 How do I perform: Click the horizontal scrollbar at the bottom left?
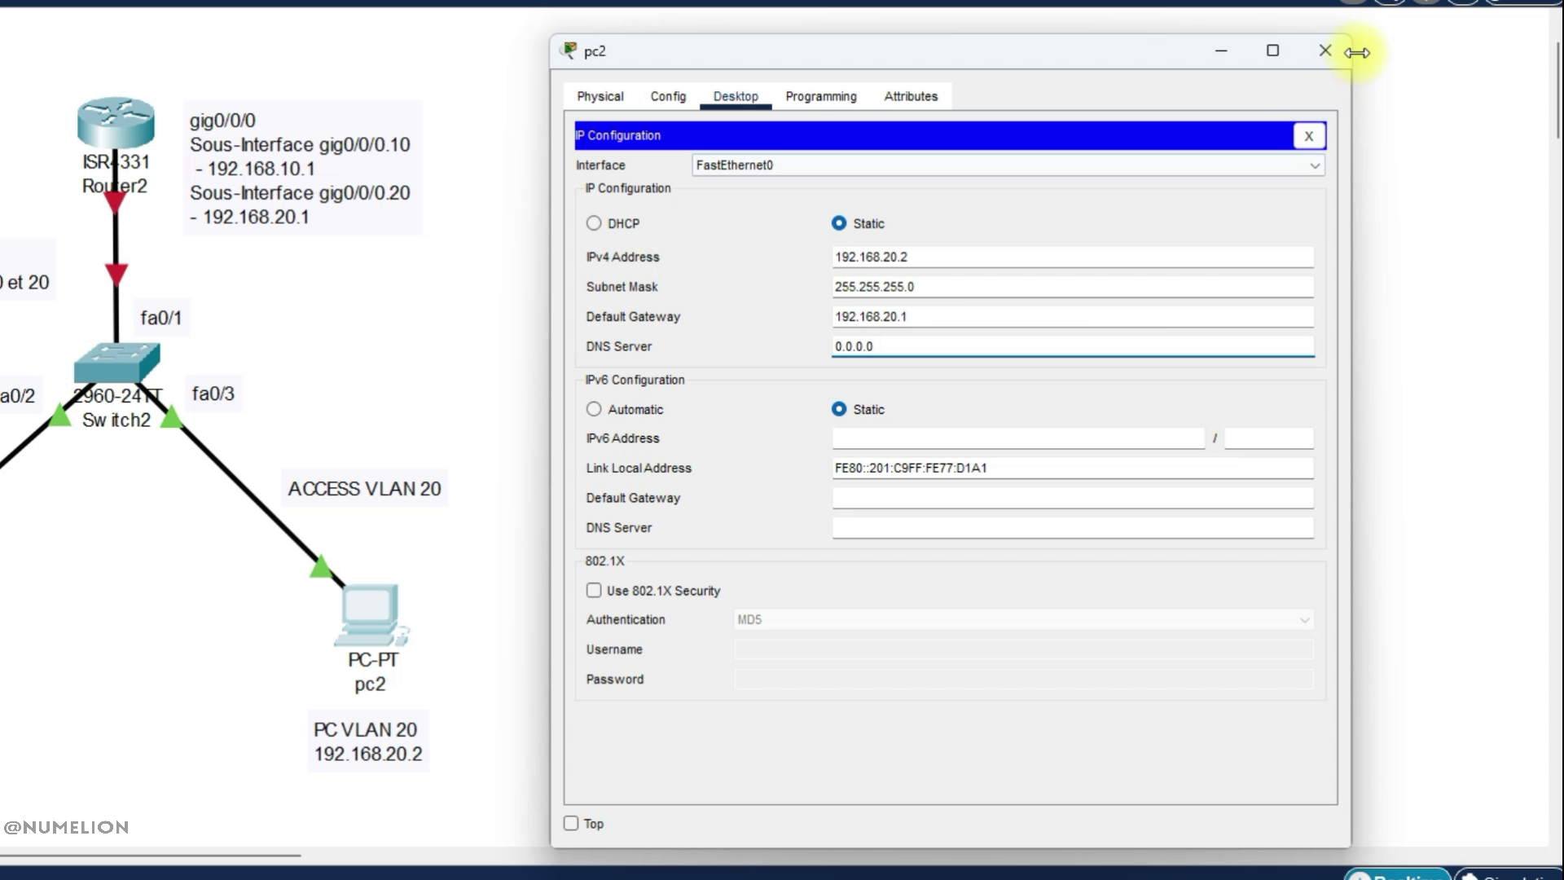pos(151,856)
